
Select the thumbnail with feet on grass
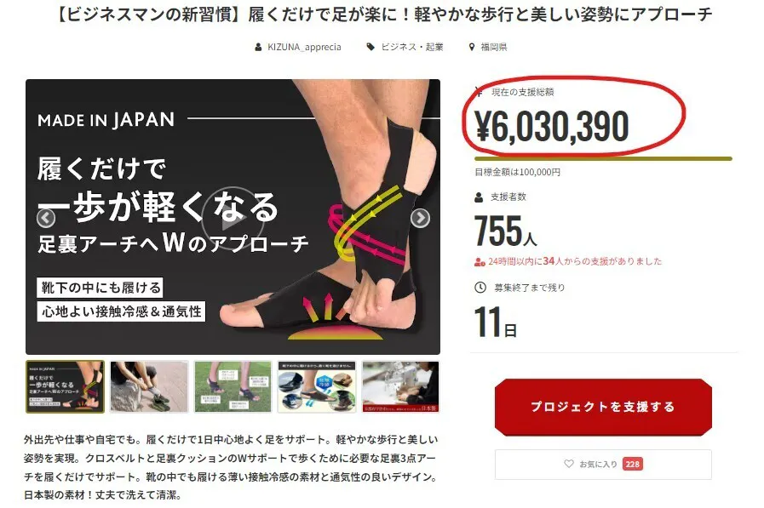point(233,386)
